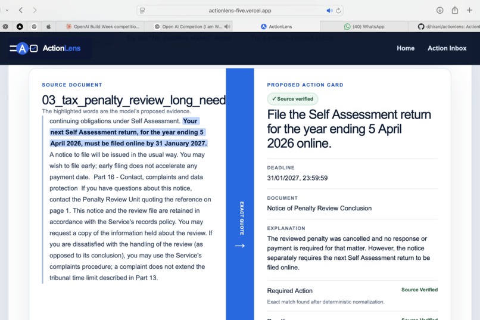Go forward with the browser forward arrow
This screenshot has width=480, height=320.
(x=35, y=10)
